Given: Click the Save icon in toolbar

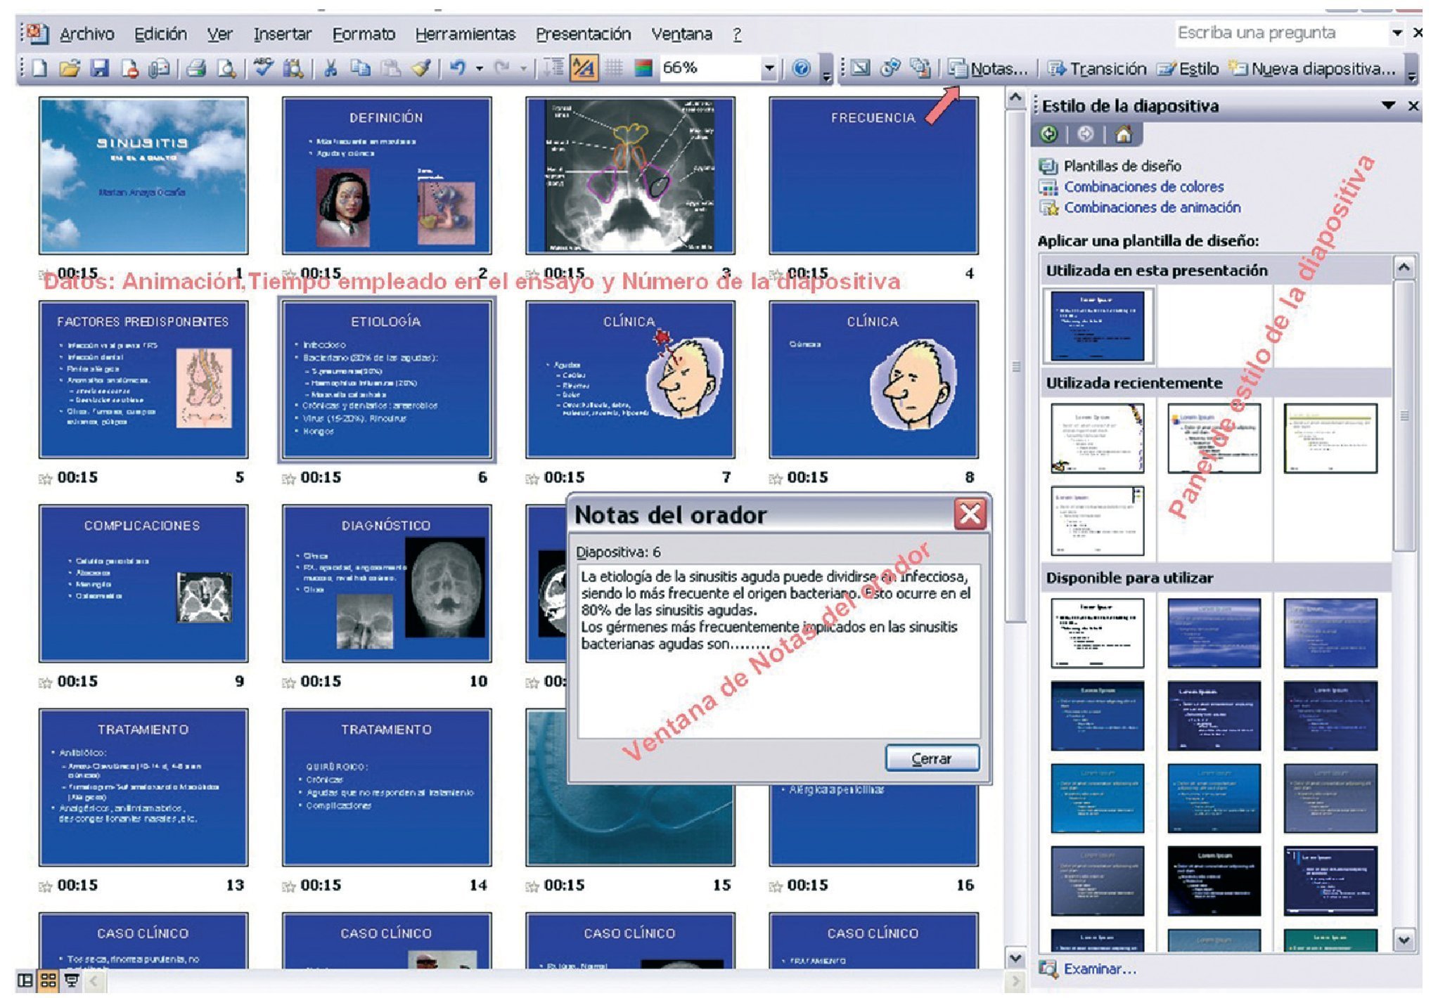Looking at the screenshot, I should pos(100,69).
